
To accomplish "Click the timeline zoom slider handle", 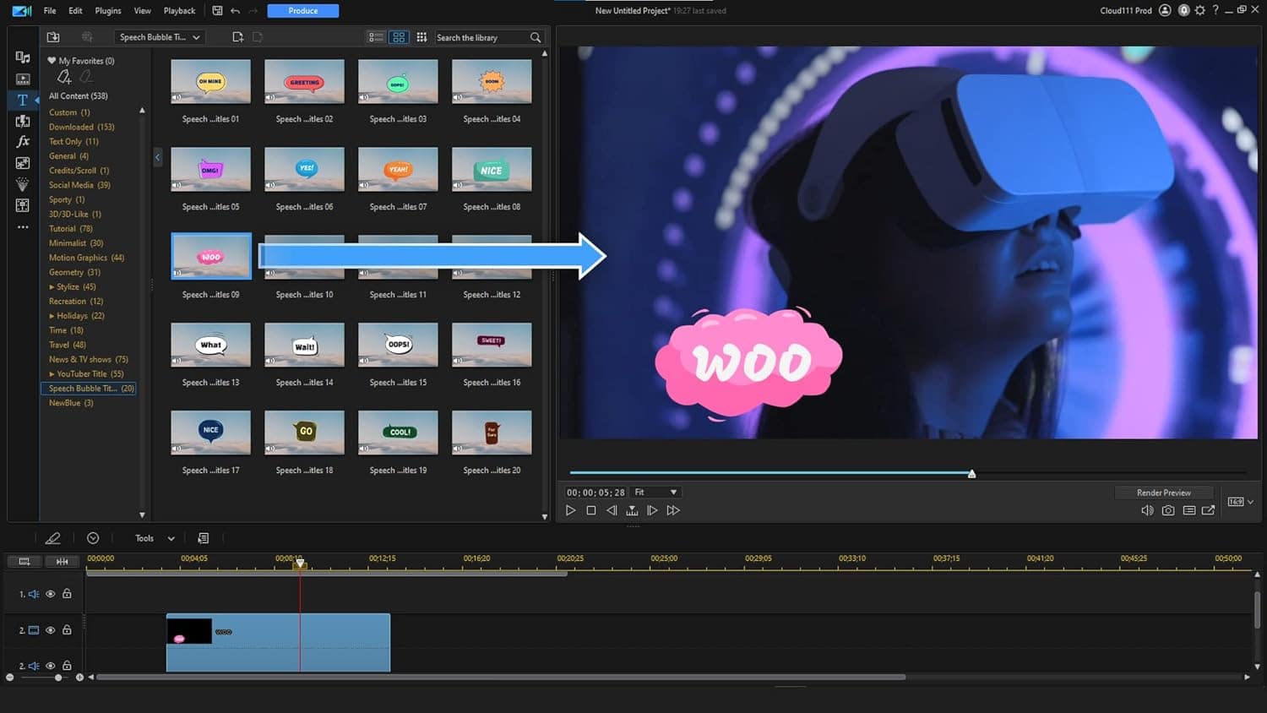I will (58, 678).
